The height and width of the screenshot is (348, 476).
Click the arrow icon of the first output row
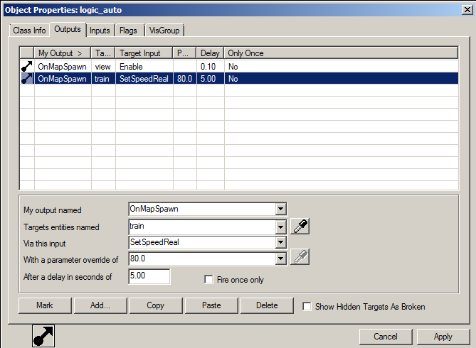[27, 66]
